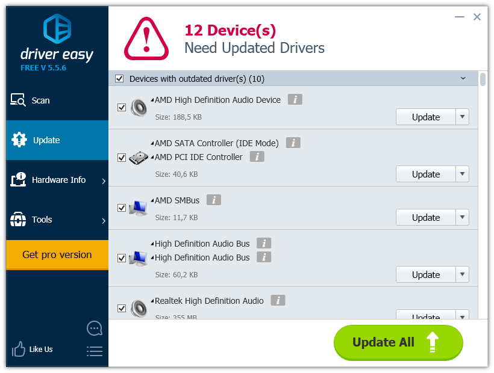Open info for AMD SATA Controller (IDE Mode)
This screenshot has height=373, width=494.
(x=293, y=143)
